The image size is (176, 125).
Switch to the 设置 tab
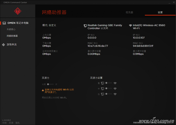pyautogui.click(x=160, y=12)
